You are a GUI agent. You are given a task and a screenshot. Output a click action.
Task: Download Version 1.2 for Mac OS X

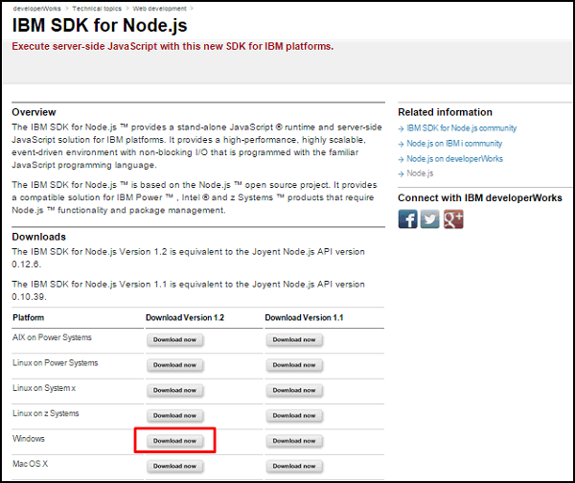click(175, 466)
